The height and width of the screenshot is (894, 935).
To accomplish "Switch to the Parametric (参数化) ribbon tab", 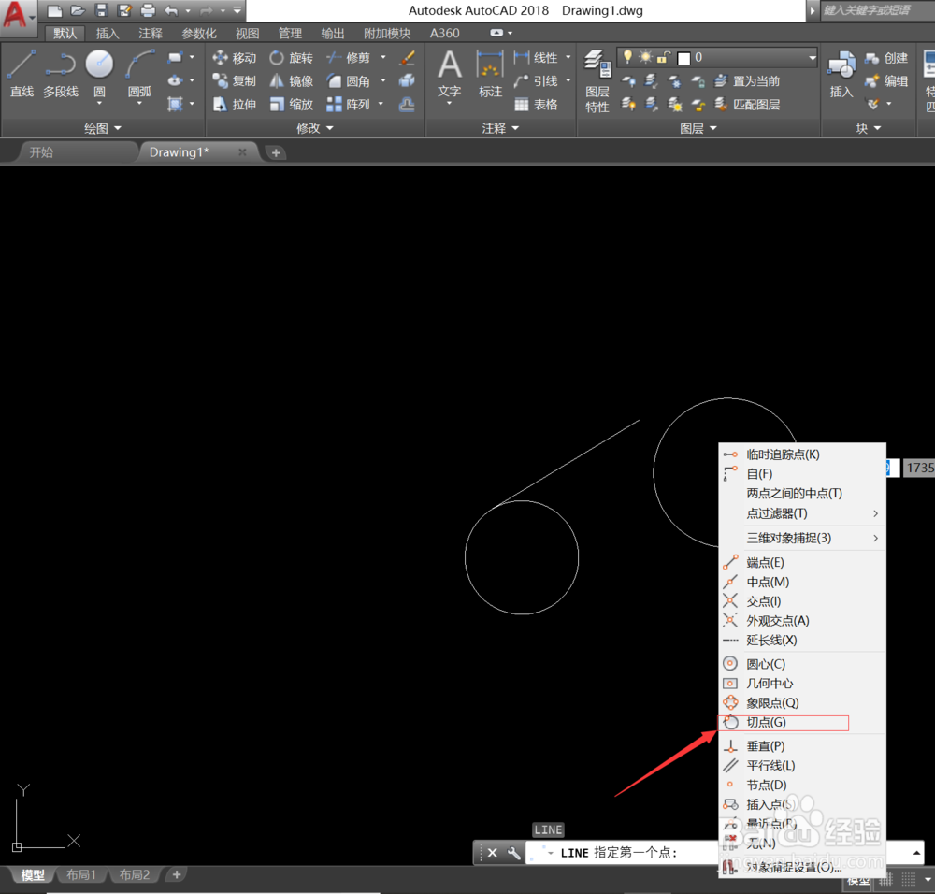I will [199, 33].
